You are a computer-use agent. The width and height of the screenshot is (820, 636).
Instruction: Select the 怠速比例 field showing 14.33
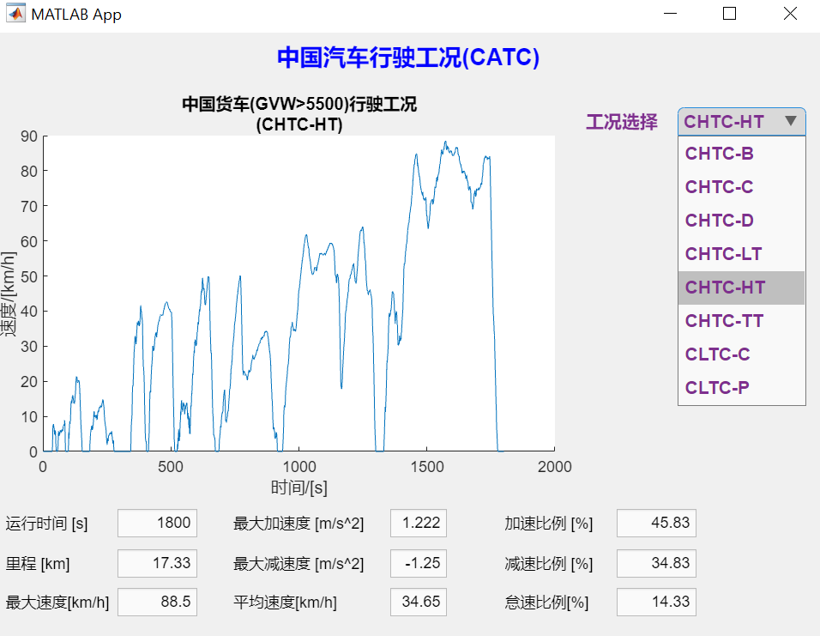(656, 602)
